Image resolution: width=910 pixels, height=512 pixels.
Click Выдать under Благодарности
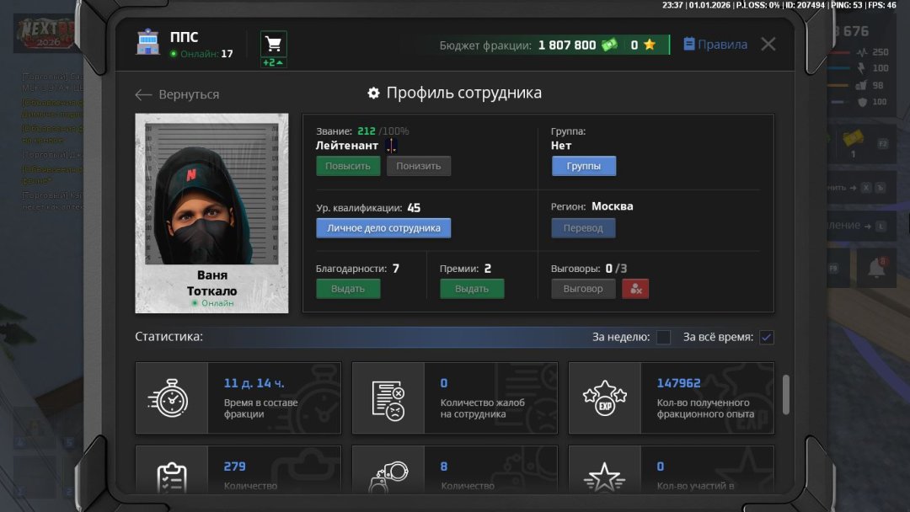coord(347,288)
